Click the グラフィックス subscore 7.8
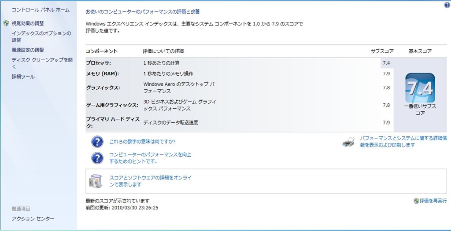The image size is (451, 231). [x=386, y=88]
